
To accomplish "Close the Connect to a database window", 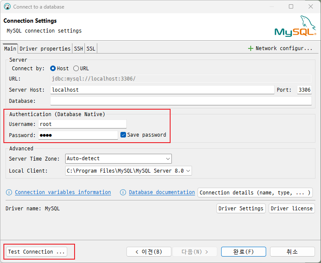I will click(311, 6).
